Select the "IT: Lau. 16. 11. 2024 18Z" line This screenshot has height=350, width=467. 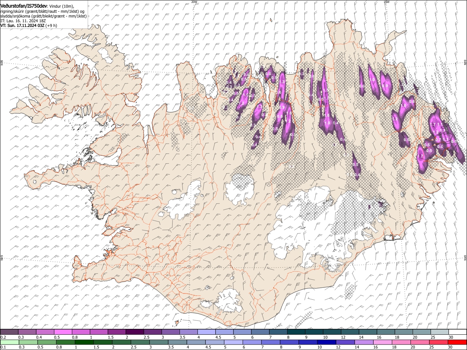(23, 21)
